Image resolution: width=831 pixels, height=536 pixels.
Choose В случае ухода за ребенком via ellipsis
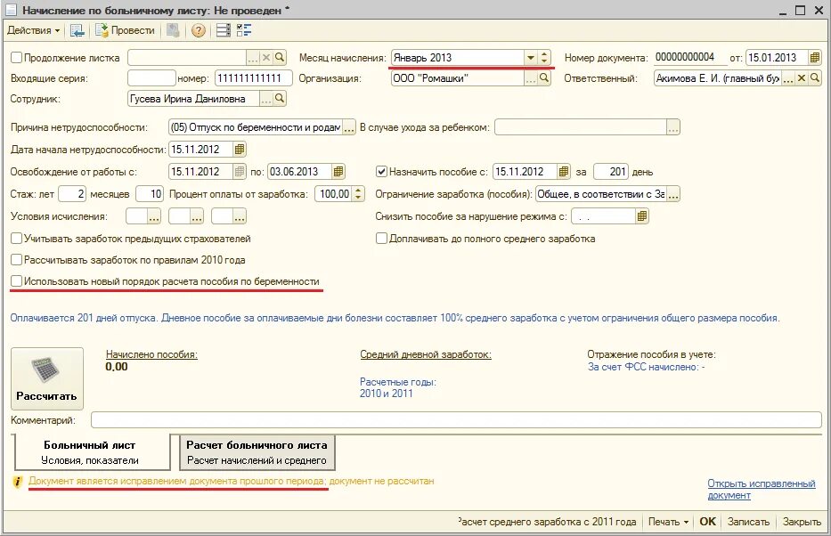[673, 127]
